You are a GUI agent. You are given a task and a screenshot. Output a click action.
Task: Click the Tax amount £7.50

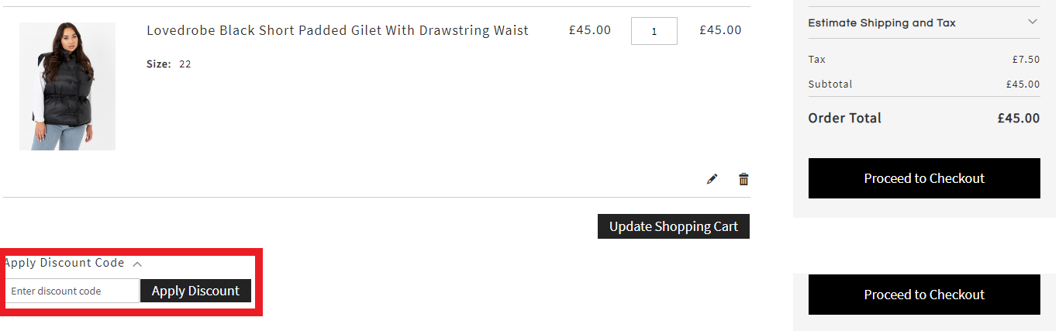pyautogui.click(x=1026, y=59)
